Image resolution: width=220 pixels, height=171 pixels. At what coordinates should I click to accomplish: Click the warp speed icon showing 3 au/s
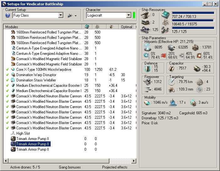[x=193, y=103]
